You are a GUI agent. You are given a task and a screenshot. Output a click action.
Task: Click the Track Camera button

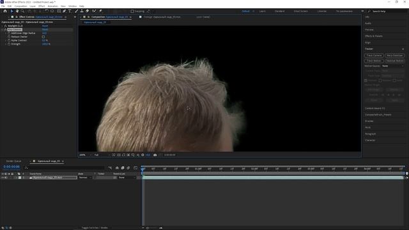click(x=374, y=56)
